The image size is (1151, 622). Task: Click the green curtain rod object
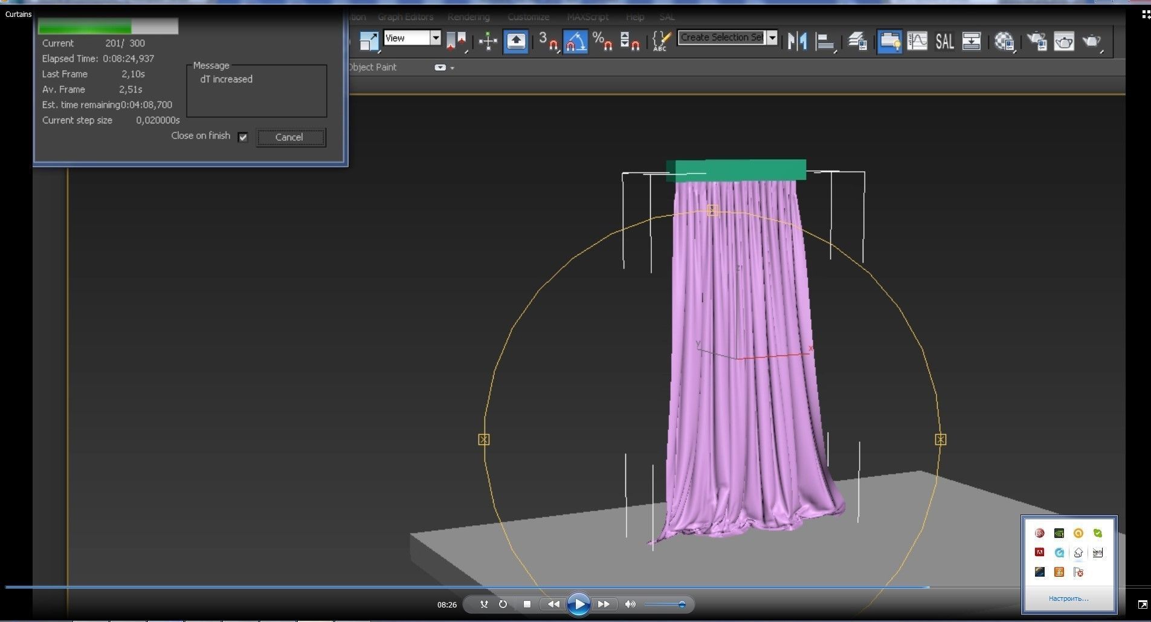(x=736, y=170)
